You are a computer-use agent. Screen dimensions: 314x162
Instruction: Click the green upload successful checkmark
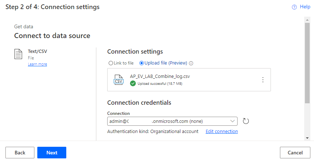[x=133, y=83]
